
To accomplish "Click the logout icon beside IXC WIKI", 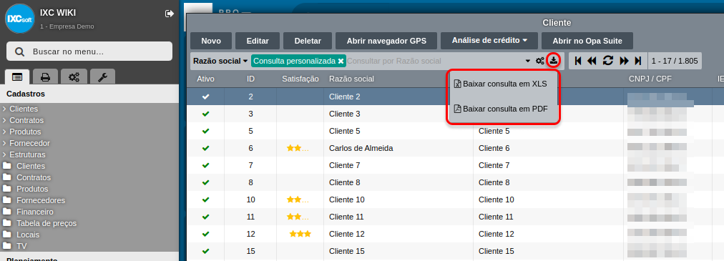I will coord(169,14).
